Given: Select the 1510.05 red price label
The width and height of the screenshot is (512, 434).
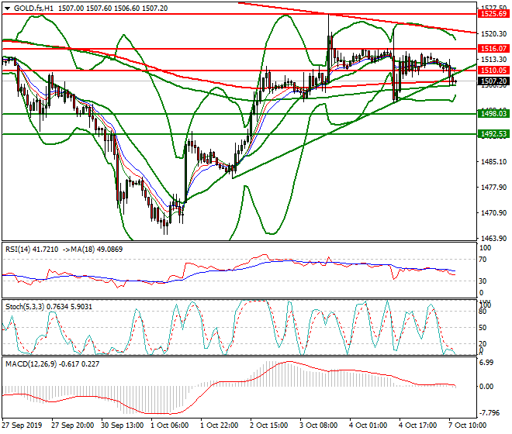Looking at the screenshot, I should tap(493, 71).
